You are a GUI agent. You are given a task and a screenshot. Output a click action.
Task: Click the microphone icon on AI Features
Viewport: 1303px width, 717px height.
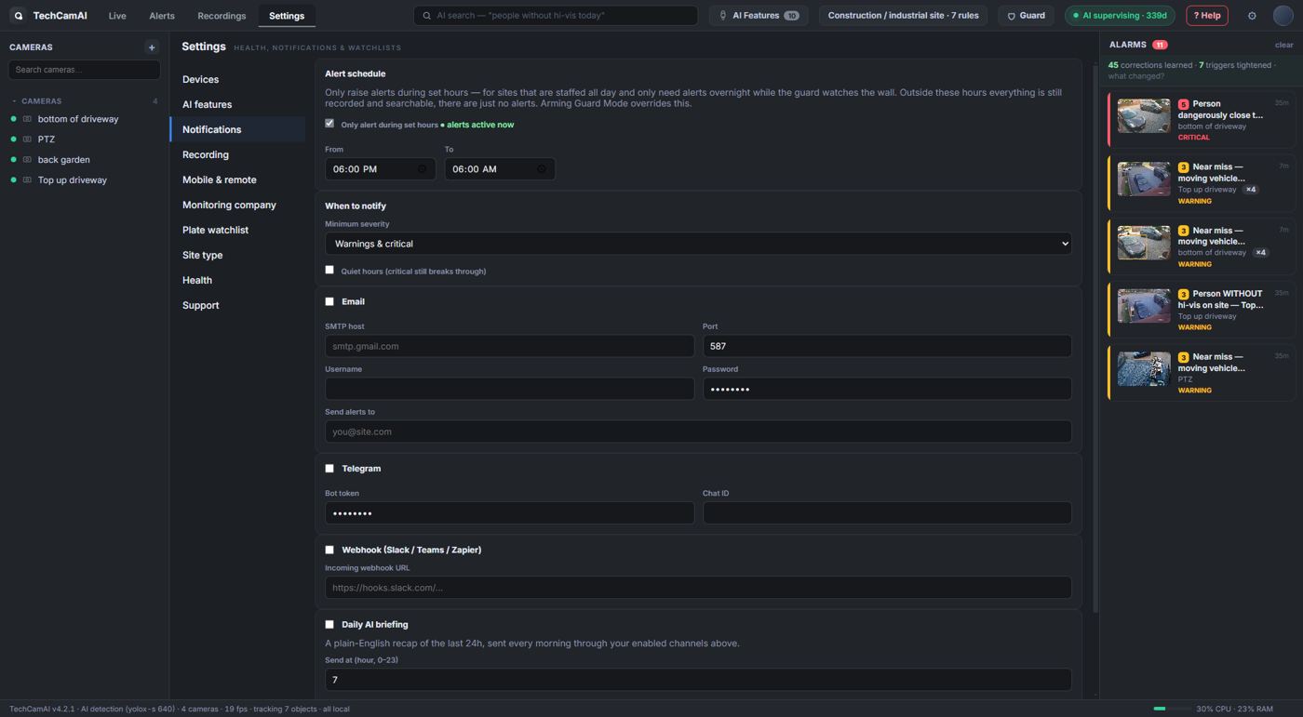tap(723, 16)
